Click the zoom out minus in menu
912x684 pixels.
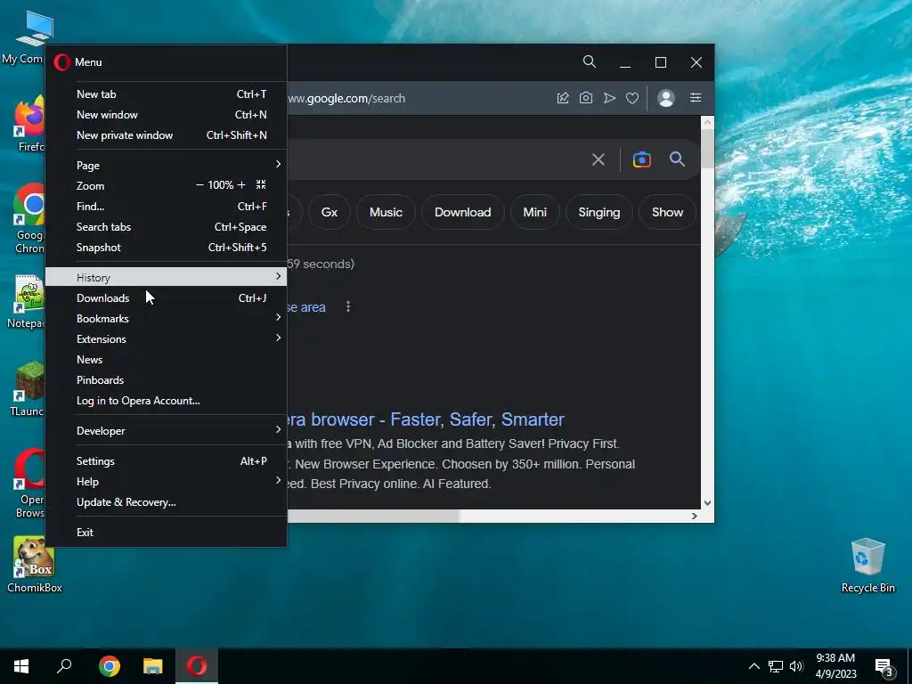[x=199, y=185]
